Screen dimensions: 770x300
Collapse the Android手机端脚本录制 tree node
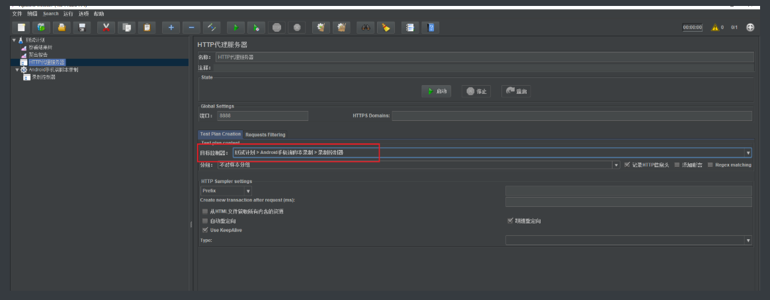click(17, 69)
